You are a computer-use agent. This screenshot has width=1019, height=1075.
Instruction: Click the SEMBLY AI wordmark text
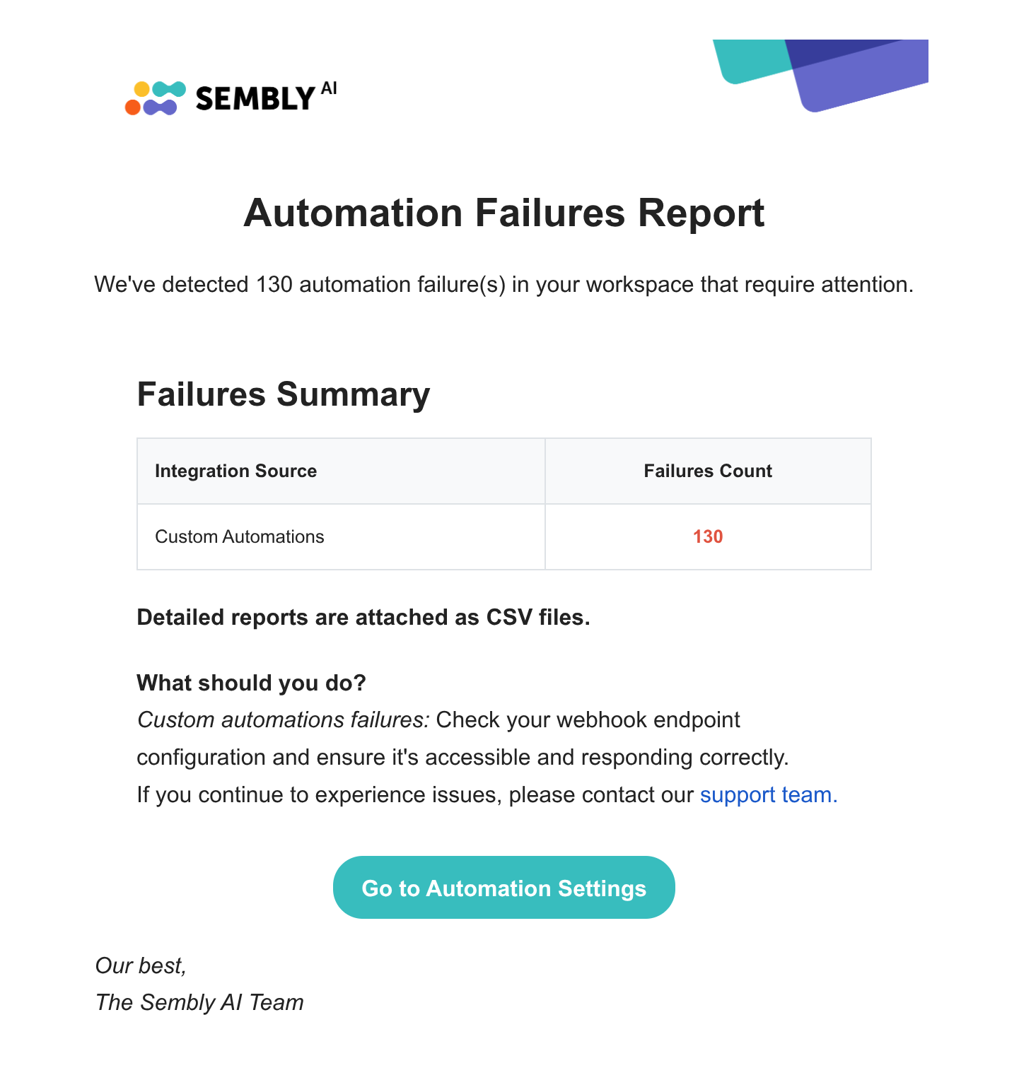(x=266, y=97)
